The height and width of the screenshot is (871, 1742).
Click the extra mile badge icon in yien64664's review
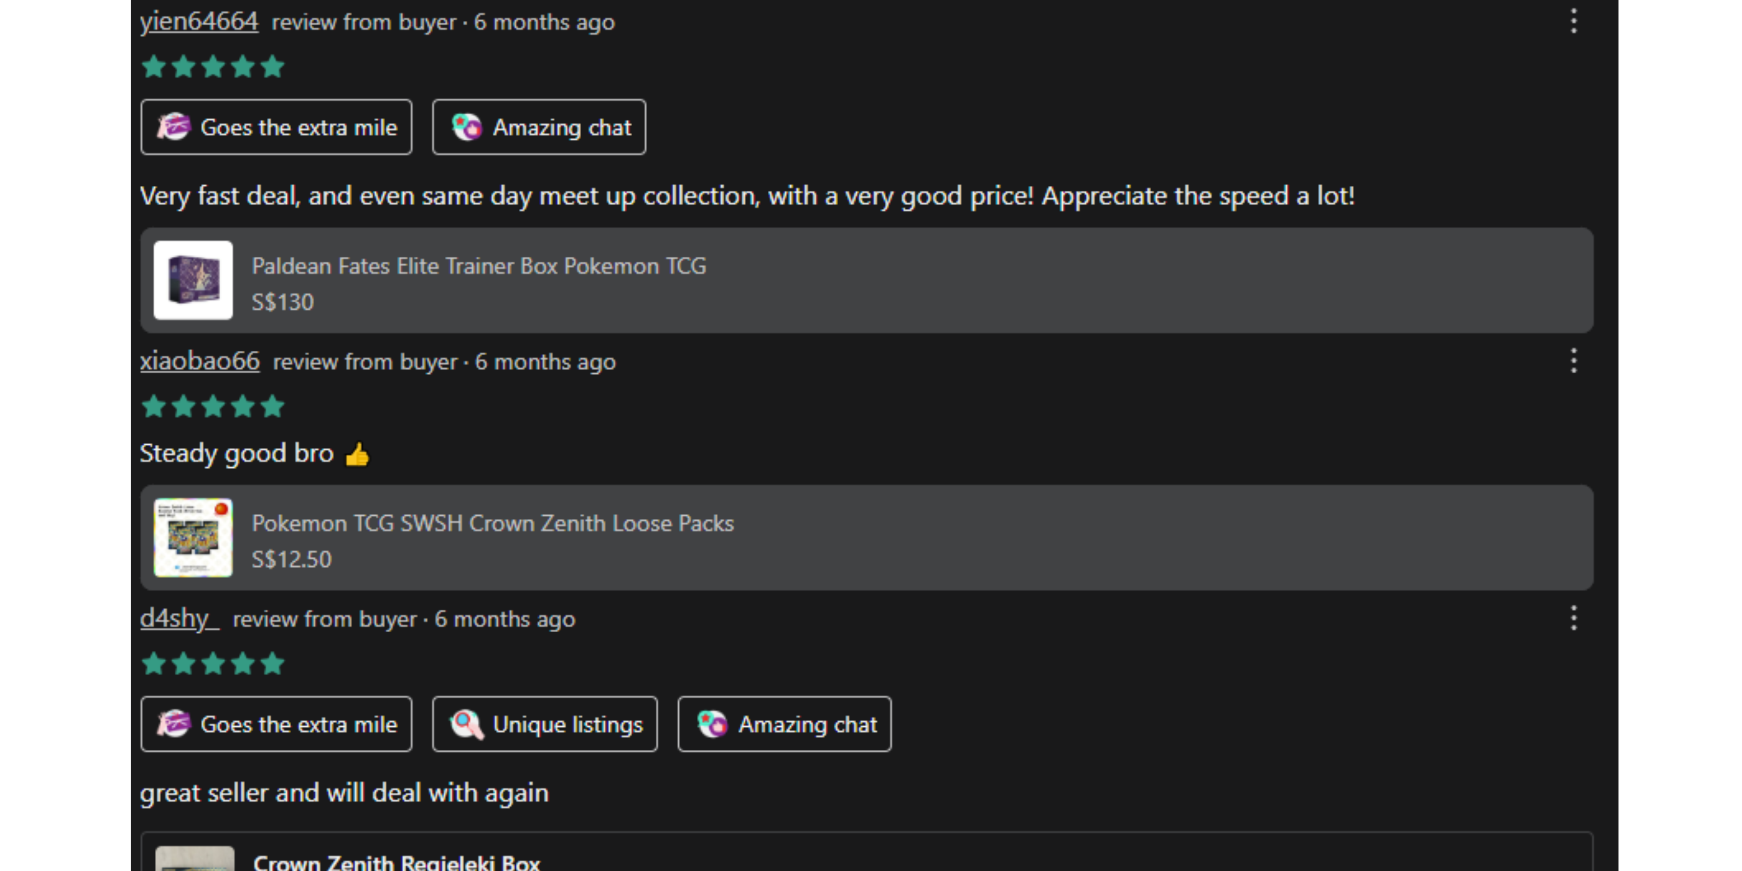point(174,127)
